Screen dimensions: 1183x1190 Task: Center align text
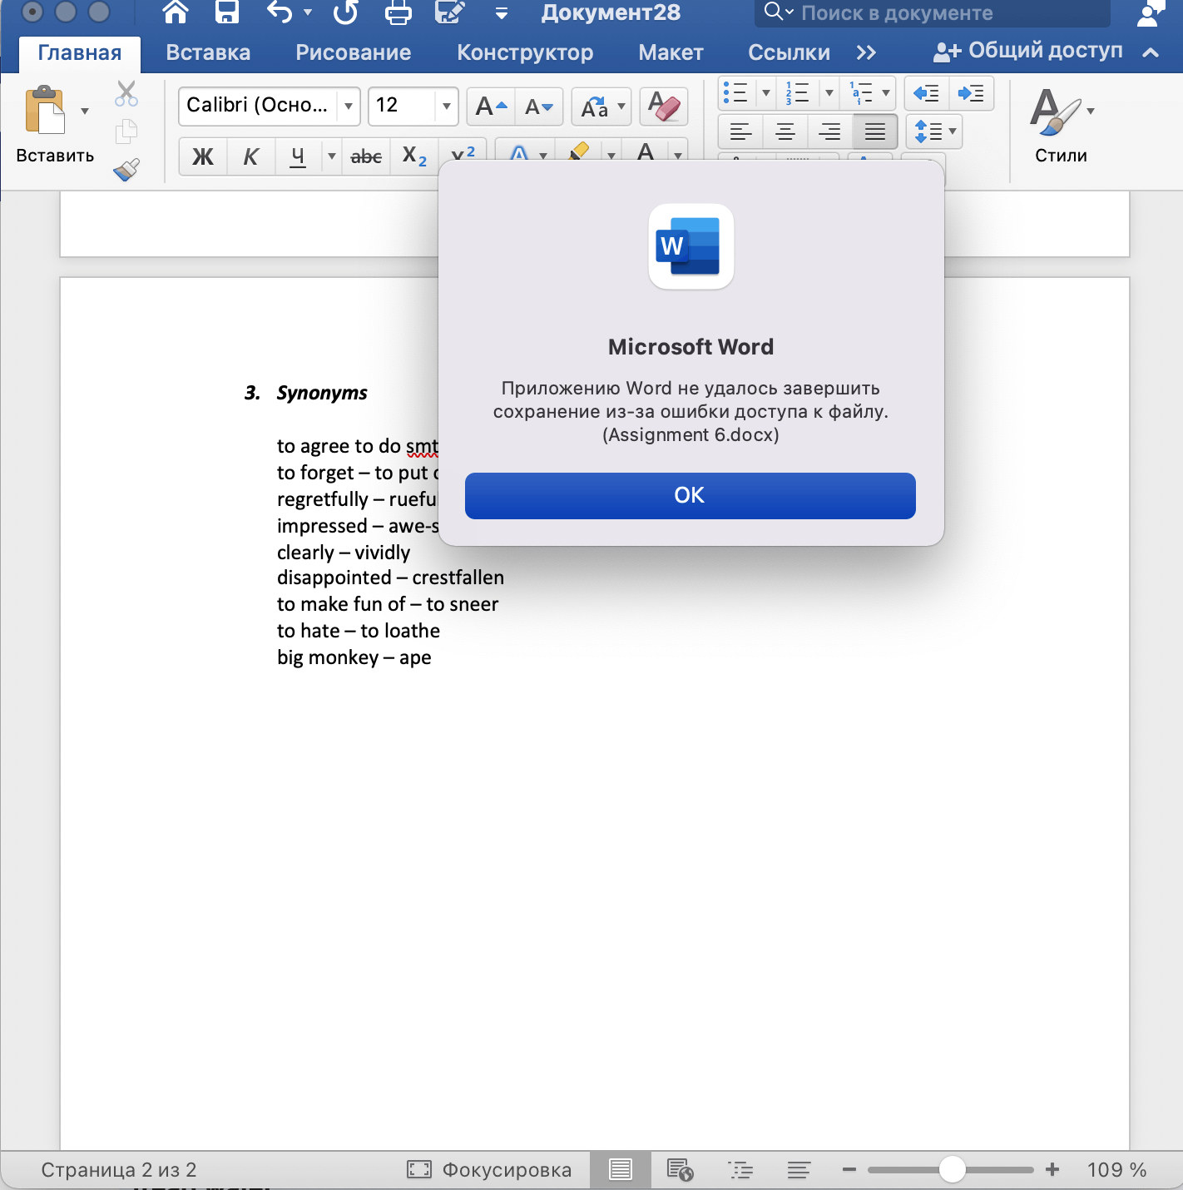point(785,131)
